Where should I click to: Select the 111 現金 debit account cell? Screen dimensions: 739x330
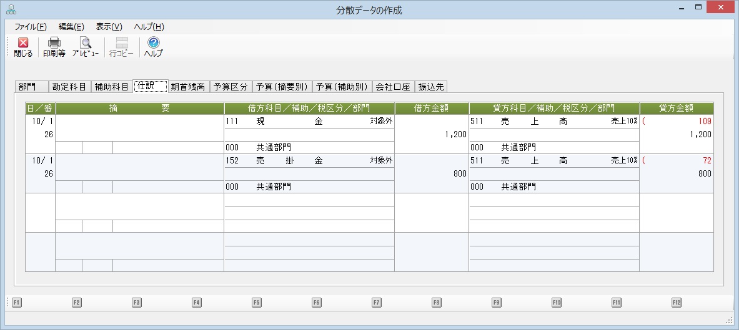click(309, 122)
